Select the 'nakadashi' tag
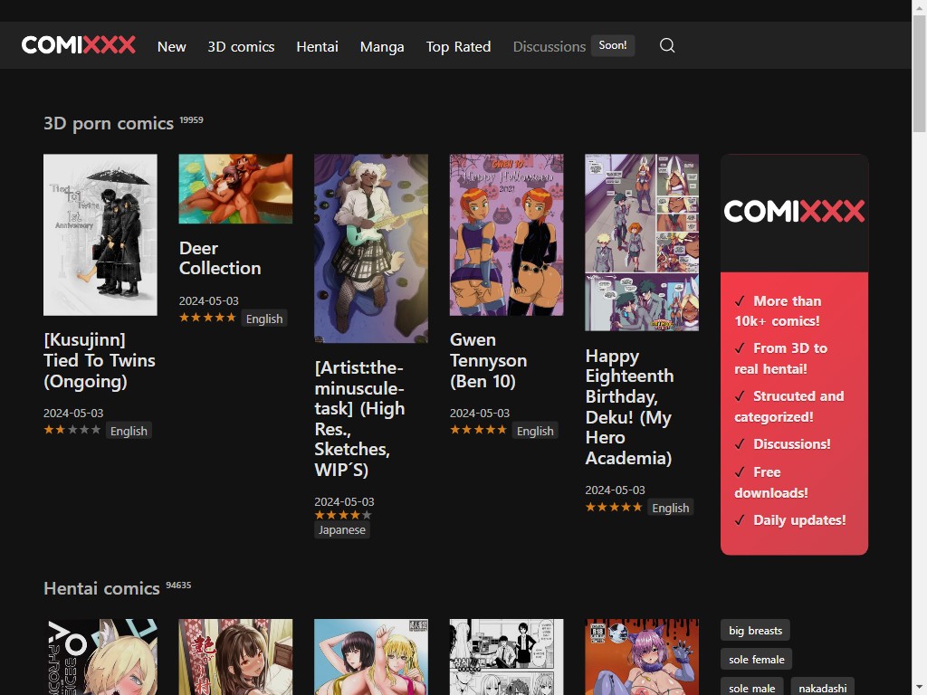 click(x=822, y=688)
